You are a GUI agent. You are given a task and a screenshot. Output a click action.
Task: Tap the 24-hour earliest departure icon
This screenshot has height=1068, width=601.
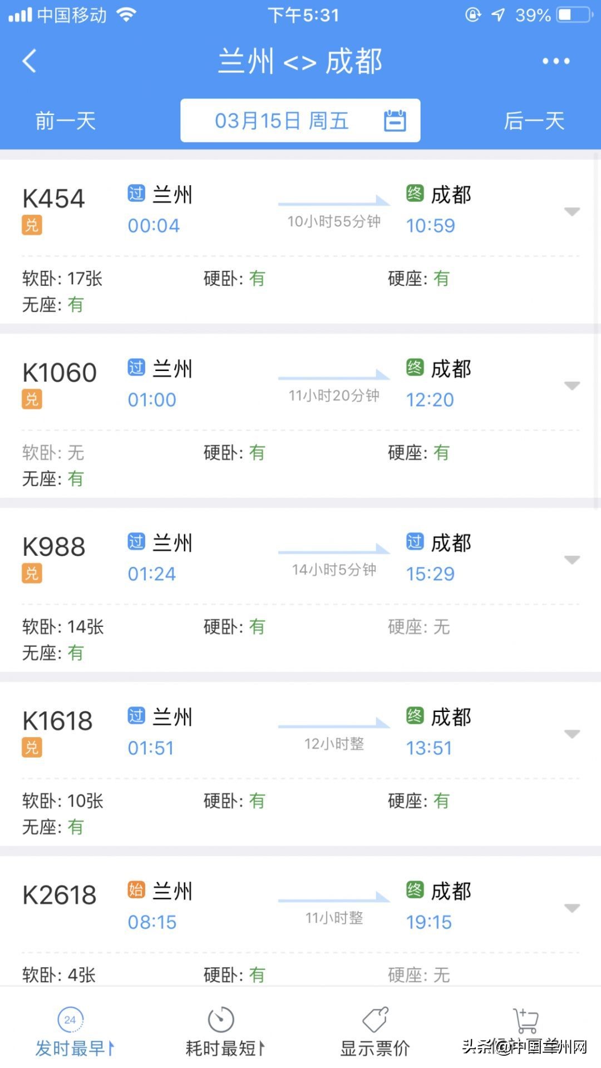click(70, 1020)
